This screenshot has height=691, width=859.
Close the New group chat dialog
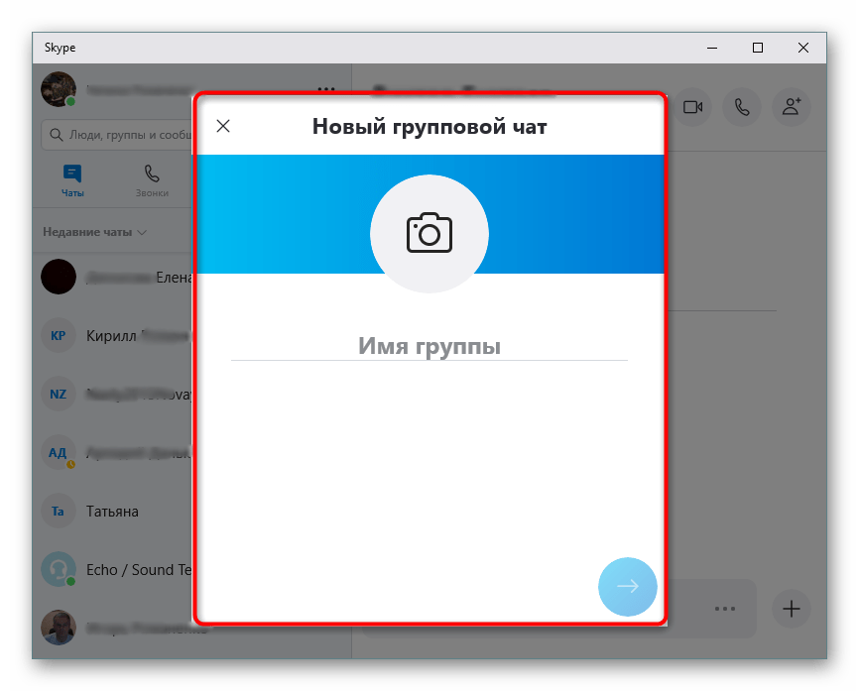(223, 126)
